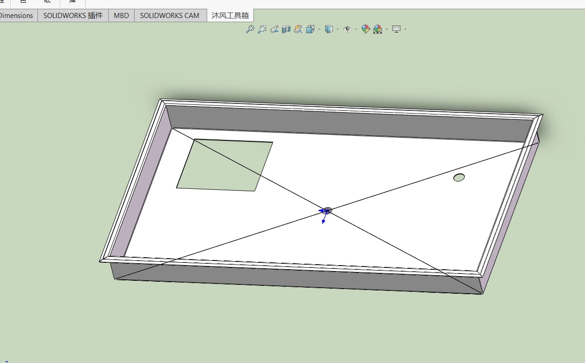Expand View Orientation dropdown arrow
585x363 pixels.
(319, 29)
